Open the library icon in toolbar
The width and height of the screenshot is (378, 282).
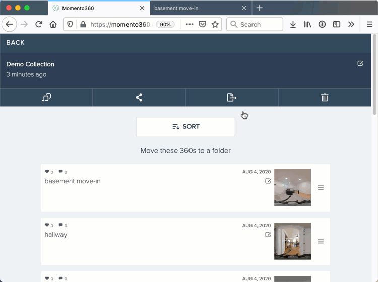pos(307,24)
